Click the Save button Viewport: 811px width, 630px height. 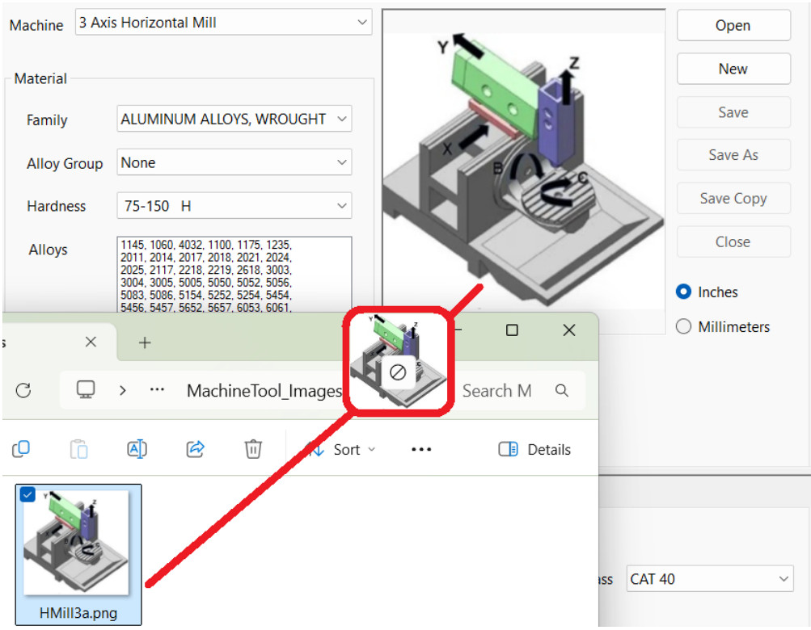733,112
